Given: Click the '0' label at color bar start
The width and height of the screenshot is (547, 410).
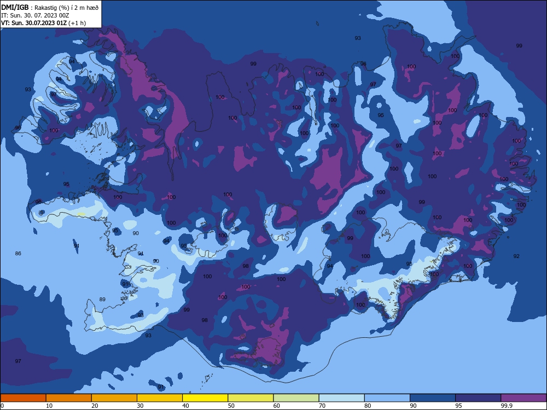Looking at the screenshot, I should (x=2, y=406).
